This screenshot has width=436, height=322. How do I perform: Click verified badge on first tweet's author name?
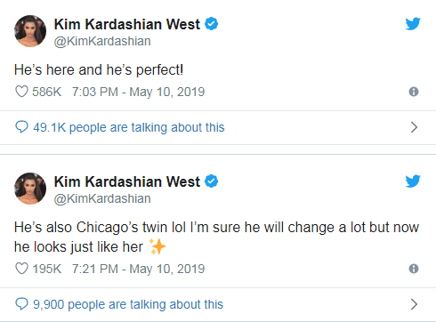[212, 24]
